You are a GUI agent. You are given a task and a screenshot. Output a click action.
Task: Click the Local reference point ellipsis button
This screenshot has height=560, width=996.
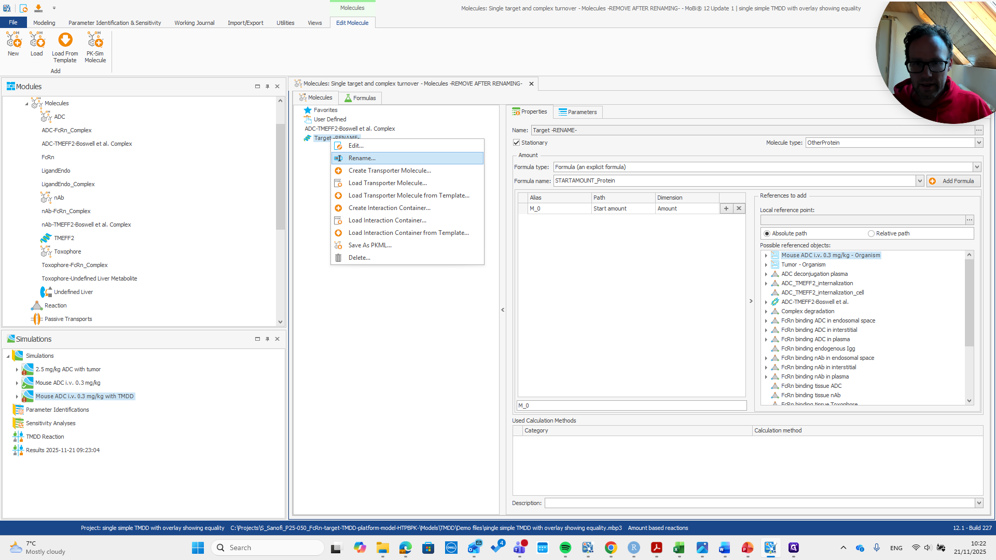coord(969,220)
